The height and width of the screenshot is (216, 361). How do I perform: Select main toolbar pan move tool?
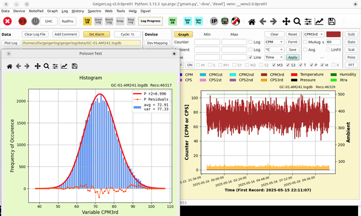tap(286, 22)
